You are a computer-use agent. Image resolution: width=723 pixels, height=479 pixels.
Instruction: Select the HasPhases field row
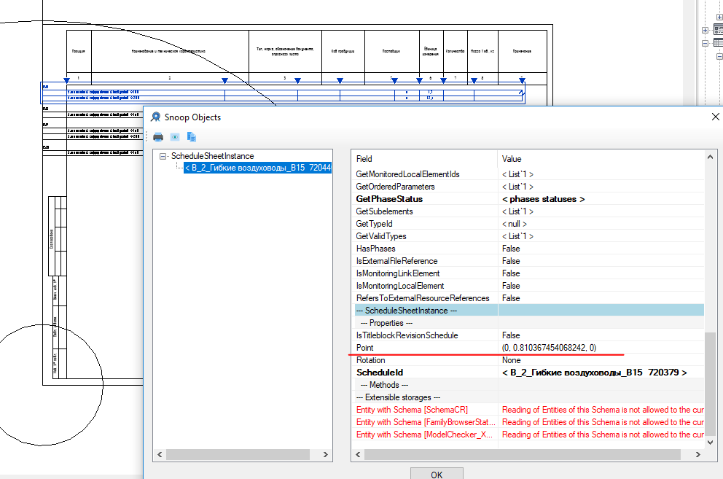coord(529,249)
